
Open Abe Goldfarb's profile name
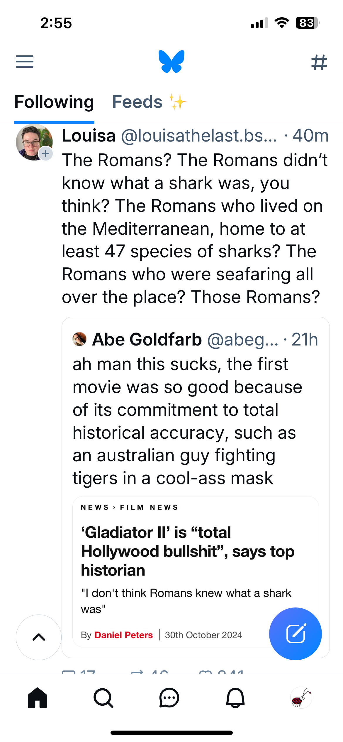[x=147, y=339]
